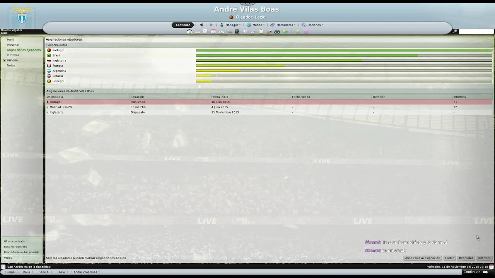Open the inbox tray icon
The image size is (495, 278).
pyautogui.click(x=198, y=32)
